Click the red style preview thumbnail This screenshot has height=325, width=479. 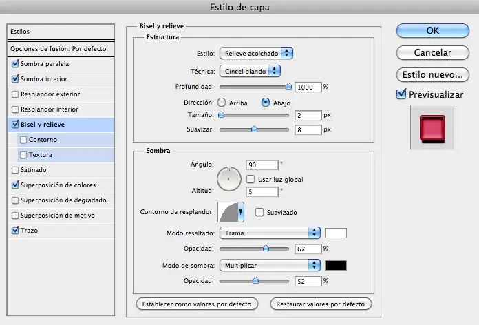(x=432, y=128)
